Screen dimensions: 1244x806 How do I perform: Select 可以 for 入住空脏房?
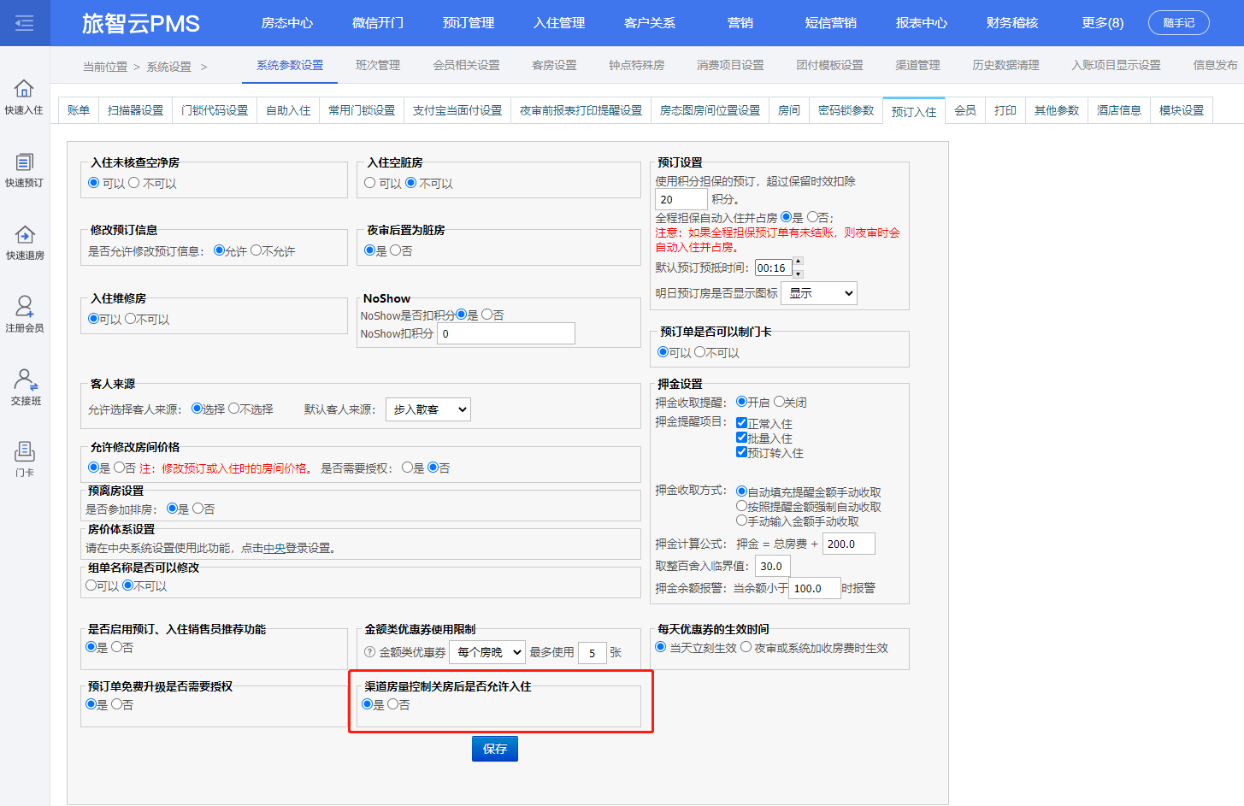pos(369,183)
